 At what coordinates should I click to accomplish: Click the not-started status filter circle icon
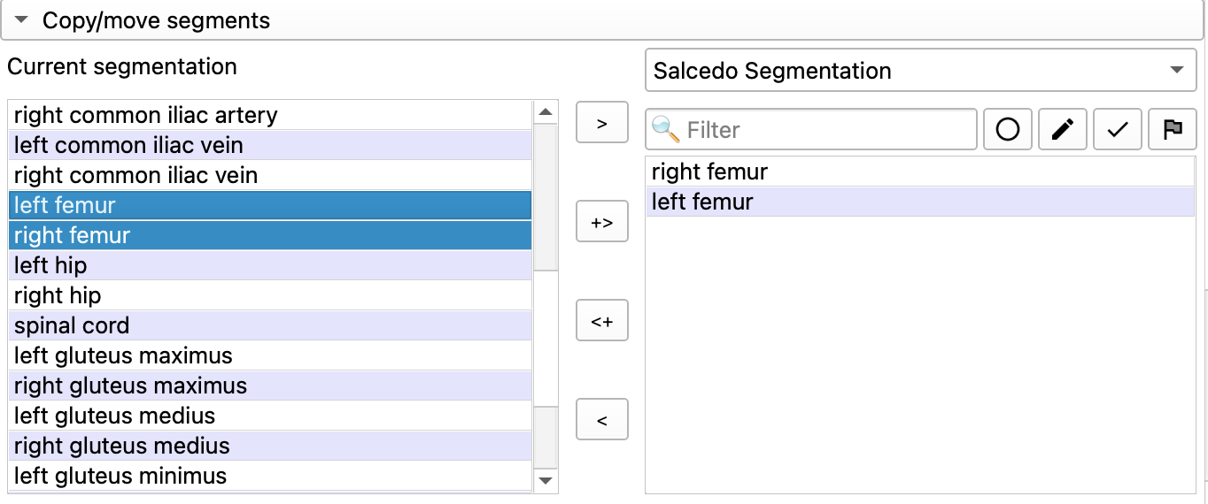(x=1008, y=130)
